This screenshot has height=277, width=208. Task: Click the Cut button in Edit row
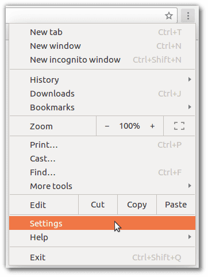[x=98, y=205]
